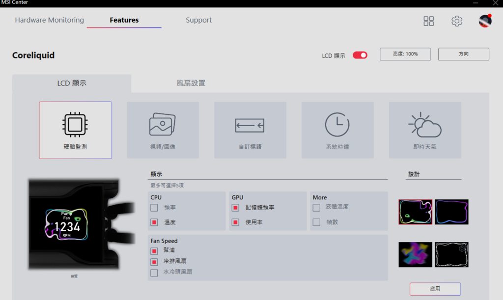The height and width of the screenshot is (300, 503).
Task: Select the LCD 顯示 sub-tab
Action: click(x=72, y=83)
